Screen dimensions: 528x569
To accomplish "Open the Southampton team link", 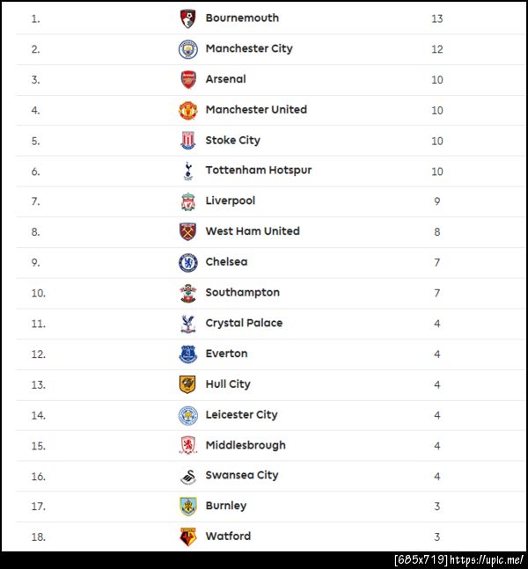I will 242,293.
